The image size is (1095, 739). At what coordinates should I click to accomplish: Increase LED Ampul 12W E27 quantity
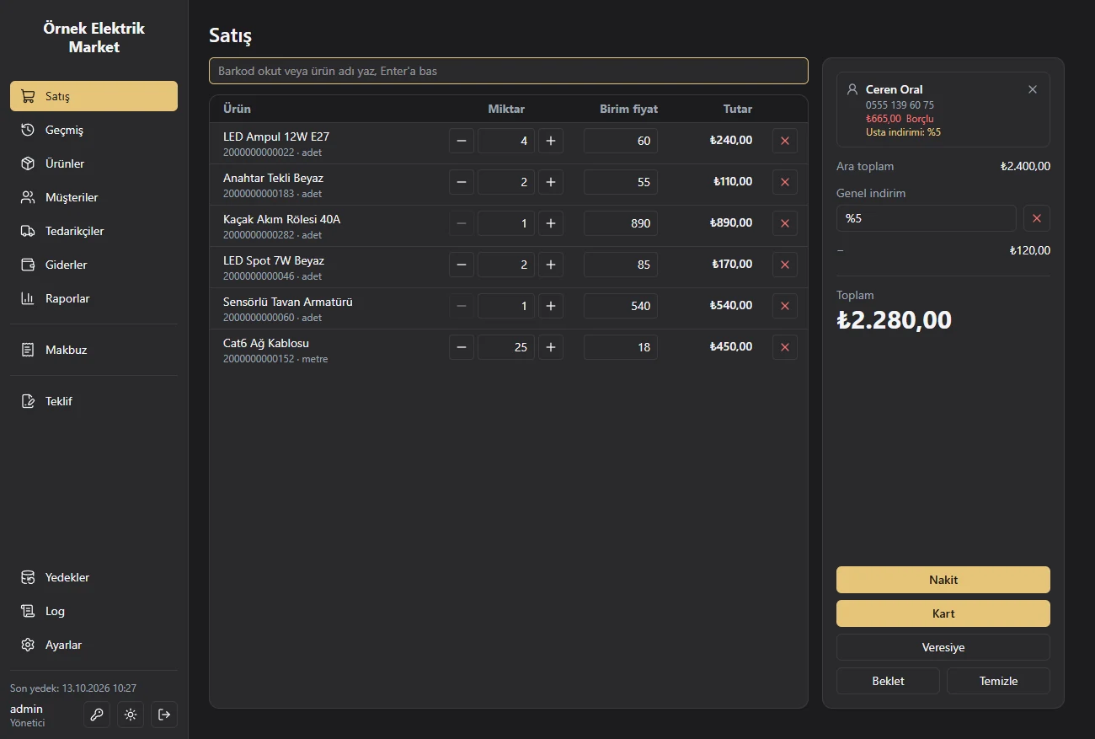click(x=551, y=141)
